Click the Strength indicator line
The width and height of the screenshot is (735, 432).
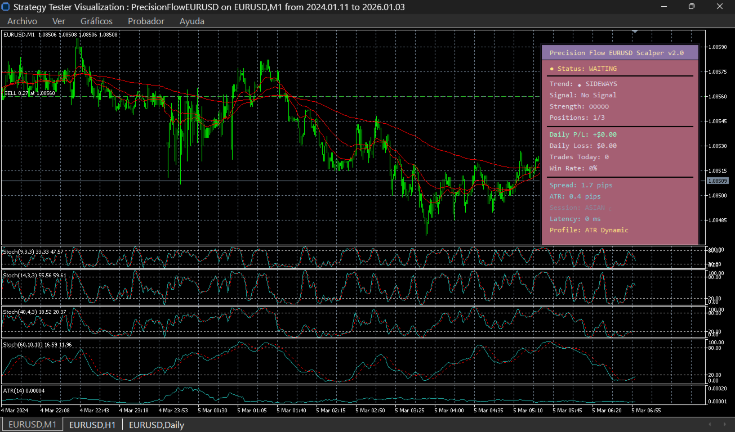[x=579, y=106]
